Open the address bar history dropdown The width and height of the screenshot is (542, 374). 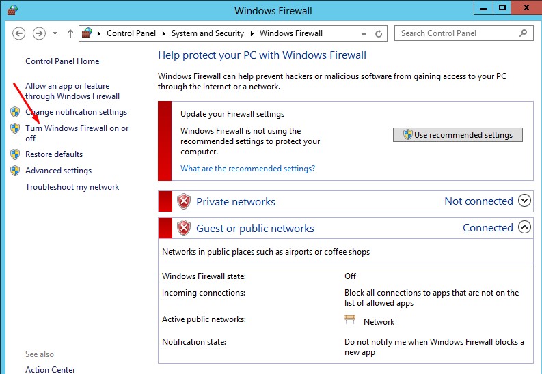coord(364,33)
